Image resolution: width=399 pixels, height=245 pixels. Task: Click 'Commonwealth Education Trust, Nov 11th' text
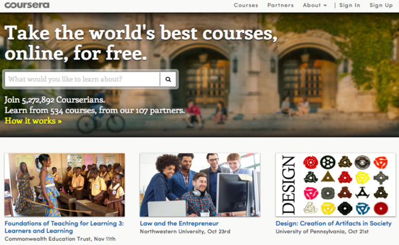coord(60,239)
